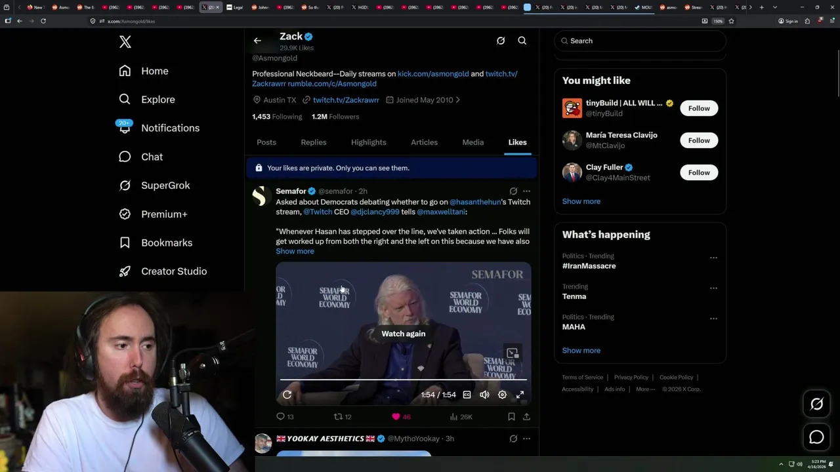Seek on the video progress bar
This screenshot has height=472, width=840.
tap(404, 380)
